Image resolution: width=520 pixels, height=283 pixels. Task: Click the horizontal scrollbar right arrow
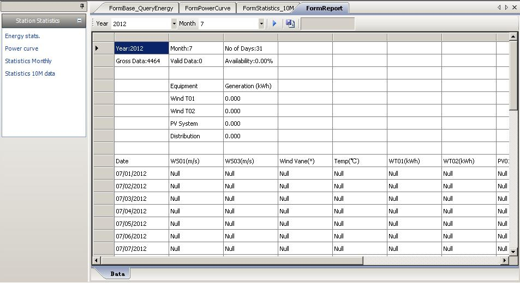(x=505, y=261)
